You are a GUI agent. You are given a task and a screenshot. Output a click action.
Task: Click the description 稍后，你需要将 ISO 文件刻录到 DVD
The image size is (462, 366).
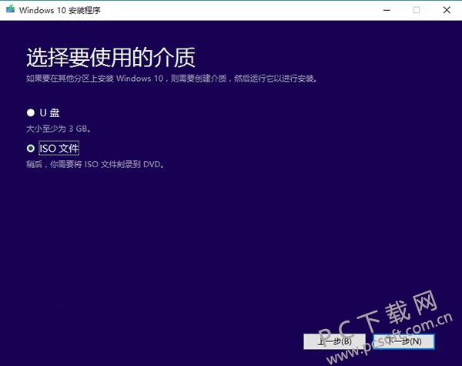click(x=95, y=164)
